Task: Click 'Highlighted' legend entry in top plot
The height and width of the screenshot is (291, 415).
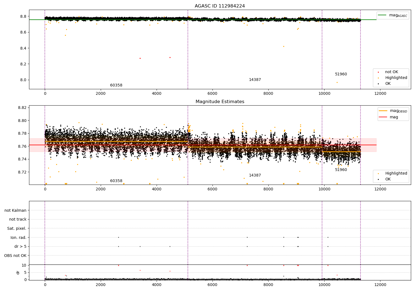Action: coord(396,78)
